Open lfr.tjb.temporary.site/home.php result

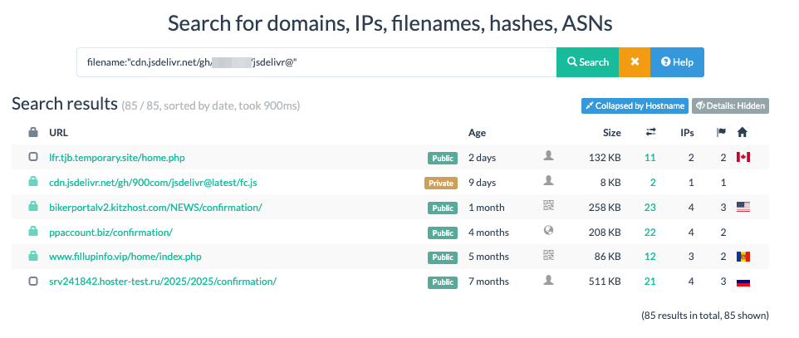116,158
